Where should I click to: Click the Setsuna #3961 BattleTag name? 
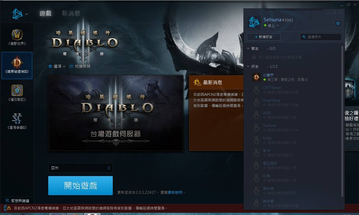click(278, 20)
